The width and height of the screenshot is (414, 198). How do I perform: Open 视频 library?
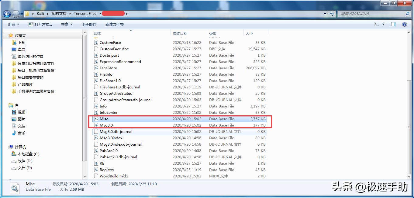pos(22,112)
